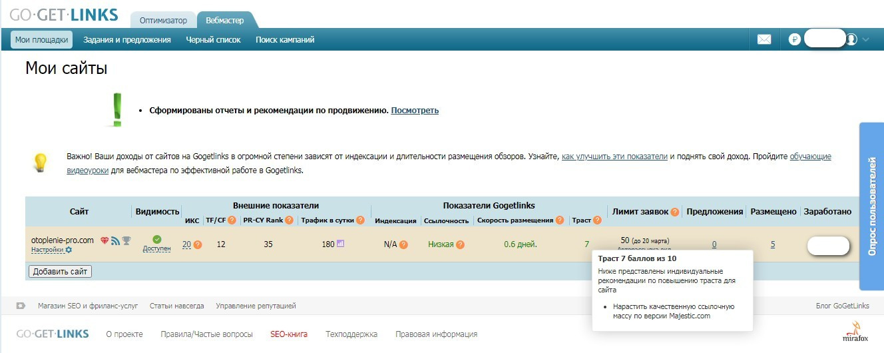Click the help icon next to Низкая
Image resolution: width=884 pixels, height=353 pixels.
coord(460,244)
